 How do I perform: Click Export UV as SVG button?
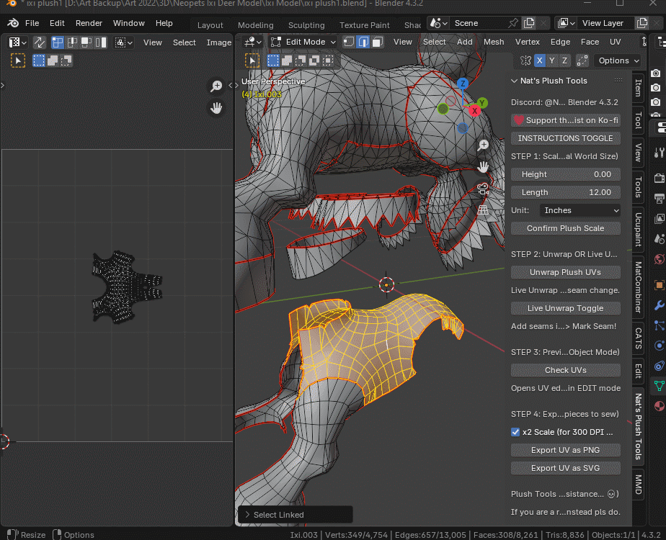tap(565, 468)
